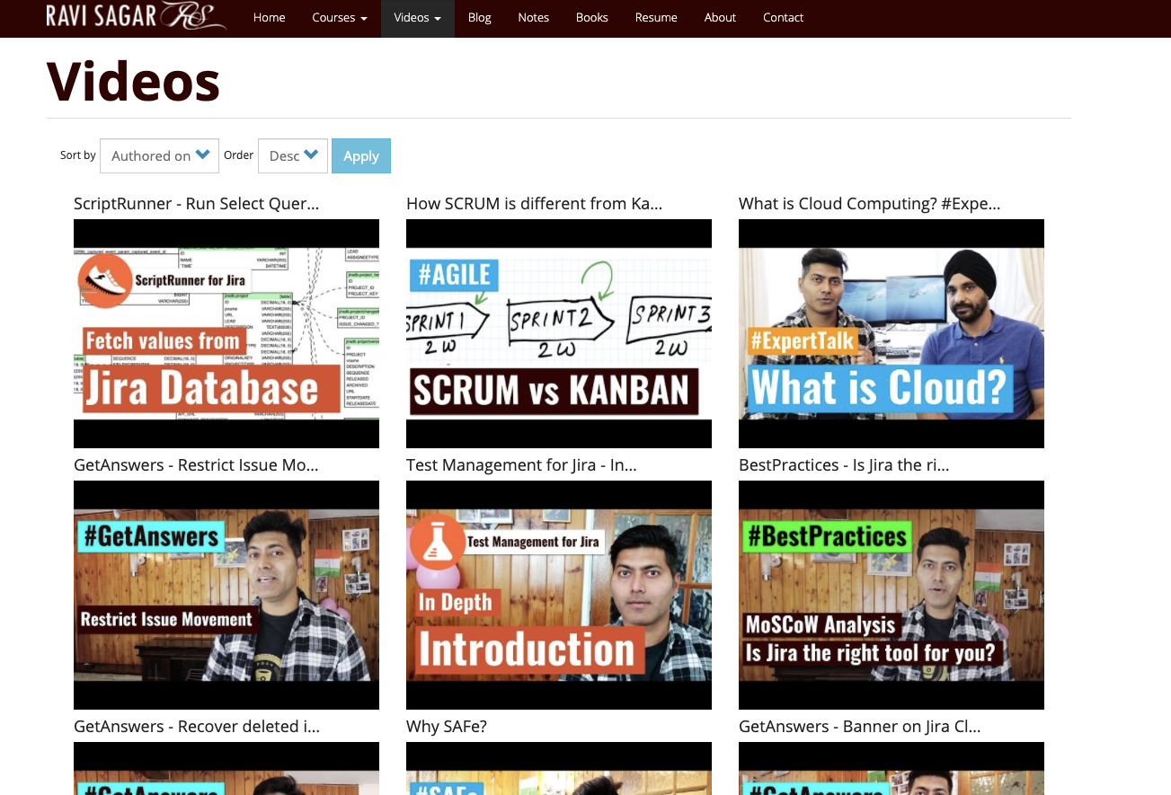Open Test Management for Jira title link
Image resolution: width=1171 pixels, height=795 pixels.
[521, 465]
